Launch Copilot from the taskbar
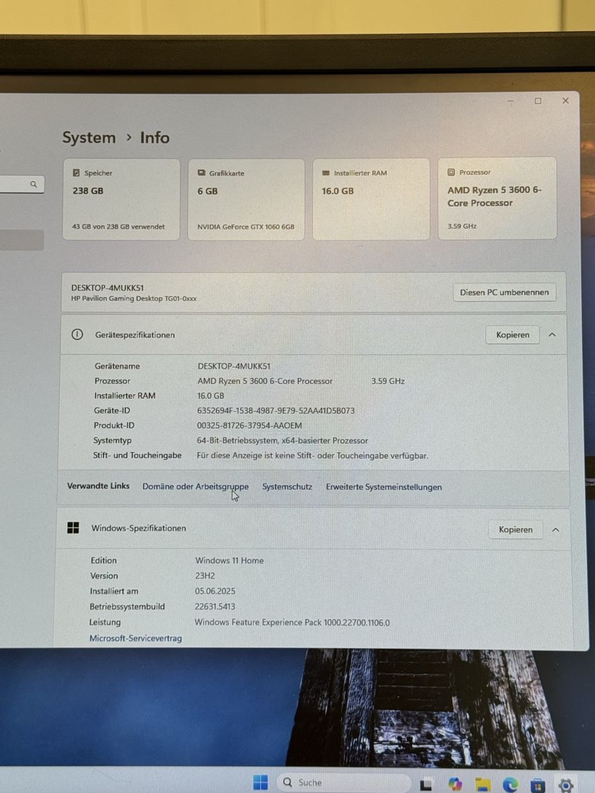Viewport: 595px width, 793px height. point(456,784)
